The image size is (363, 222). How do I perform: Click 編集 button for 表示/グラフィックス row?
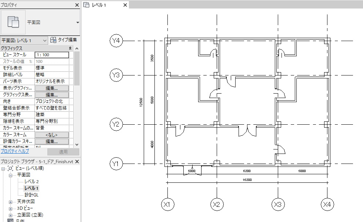tap(52, 88)
